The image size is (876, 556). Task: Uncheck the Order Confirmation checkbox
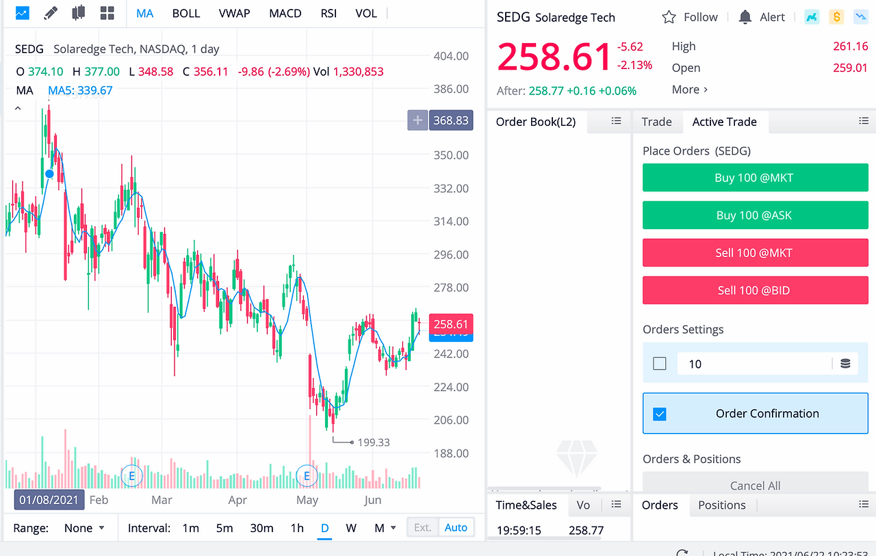click(660, 414)
